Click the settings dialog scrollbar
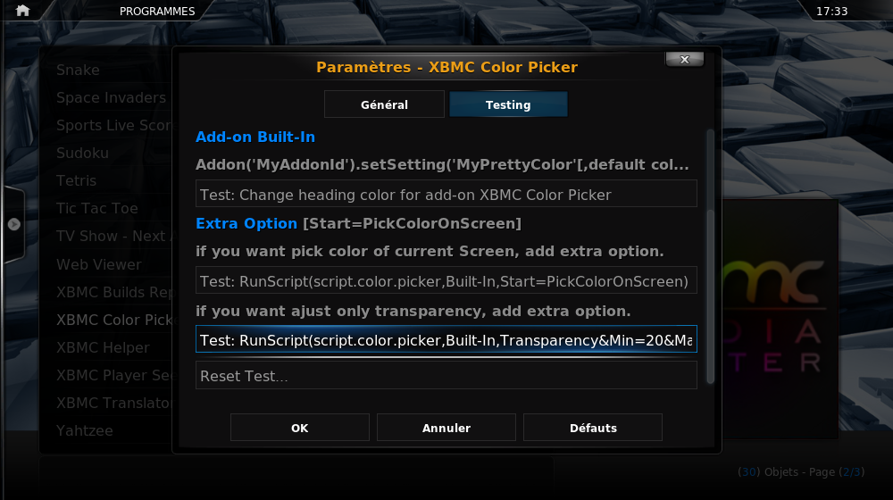893x500 pixels. [710, 256]
